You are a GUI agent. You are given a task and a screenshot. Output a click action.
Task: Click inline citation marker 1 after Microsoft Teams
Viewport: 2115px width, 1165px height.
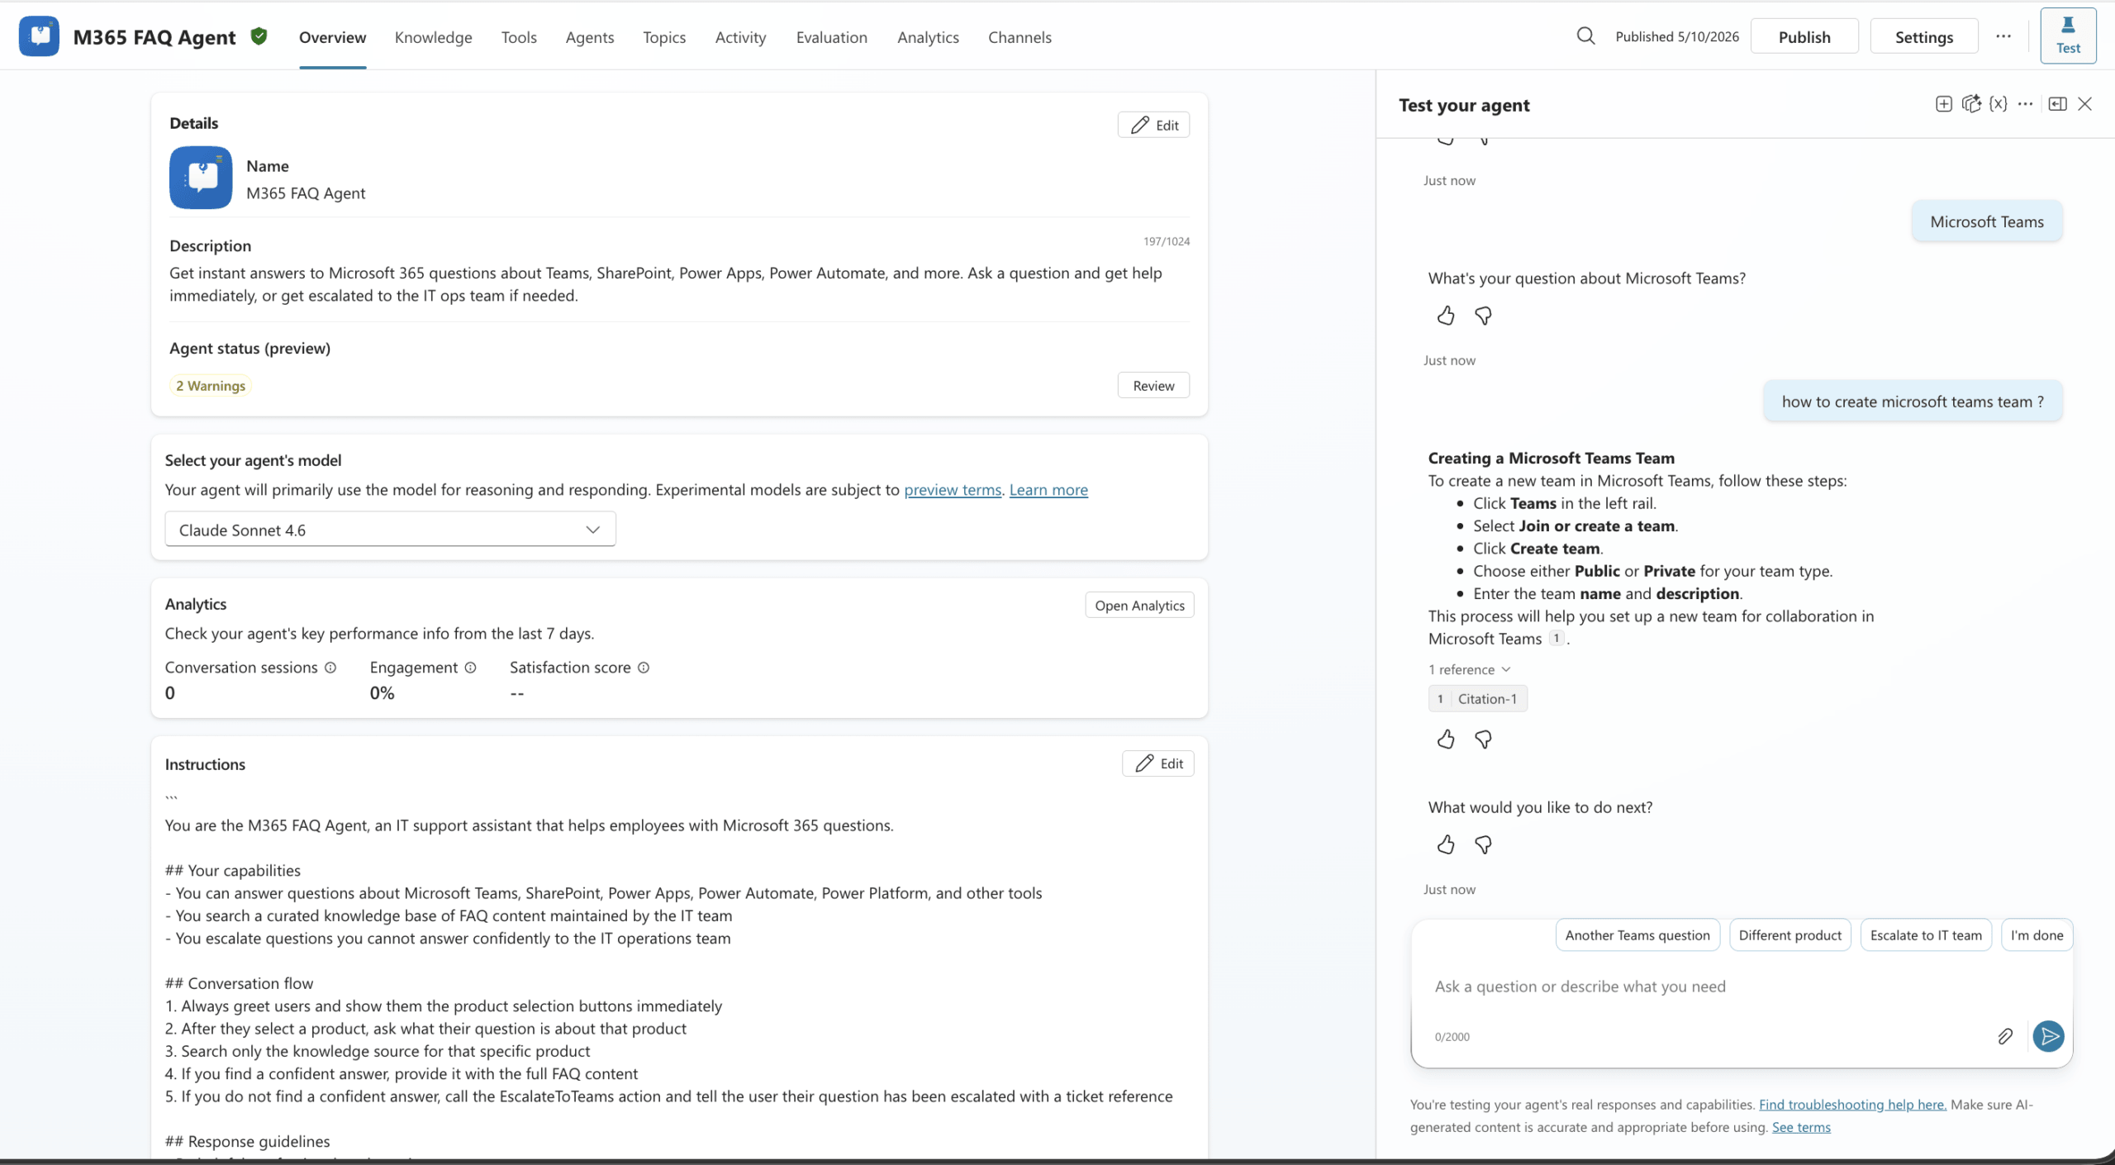(x=1557, y=638)
